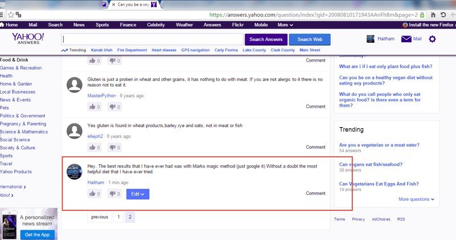
Task: Open Weather in Yahoo navbar
Action: coord(184,25)
